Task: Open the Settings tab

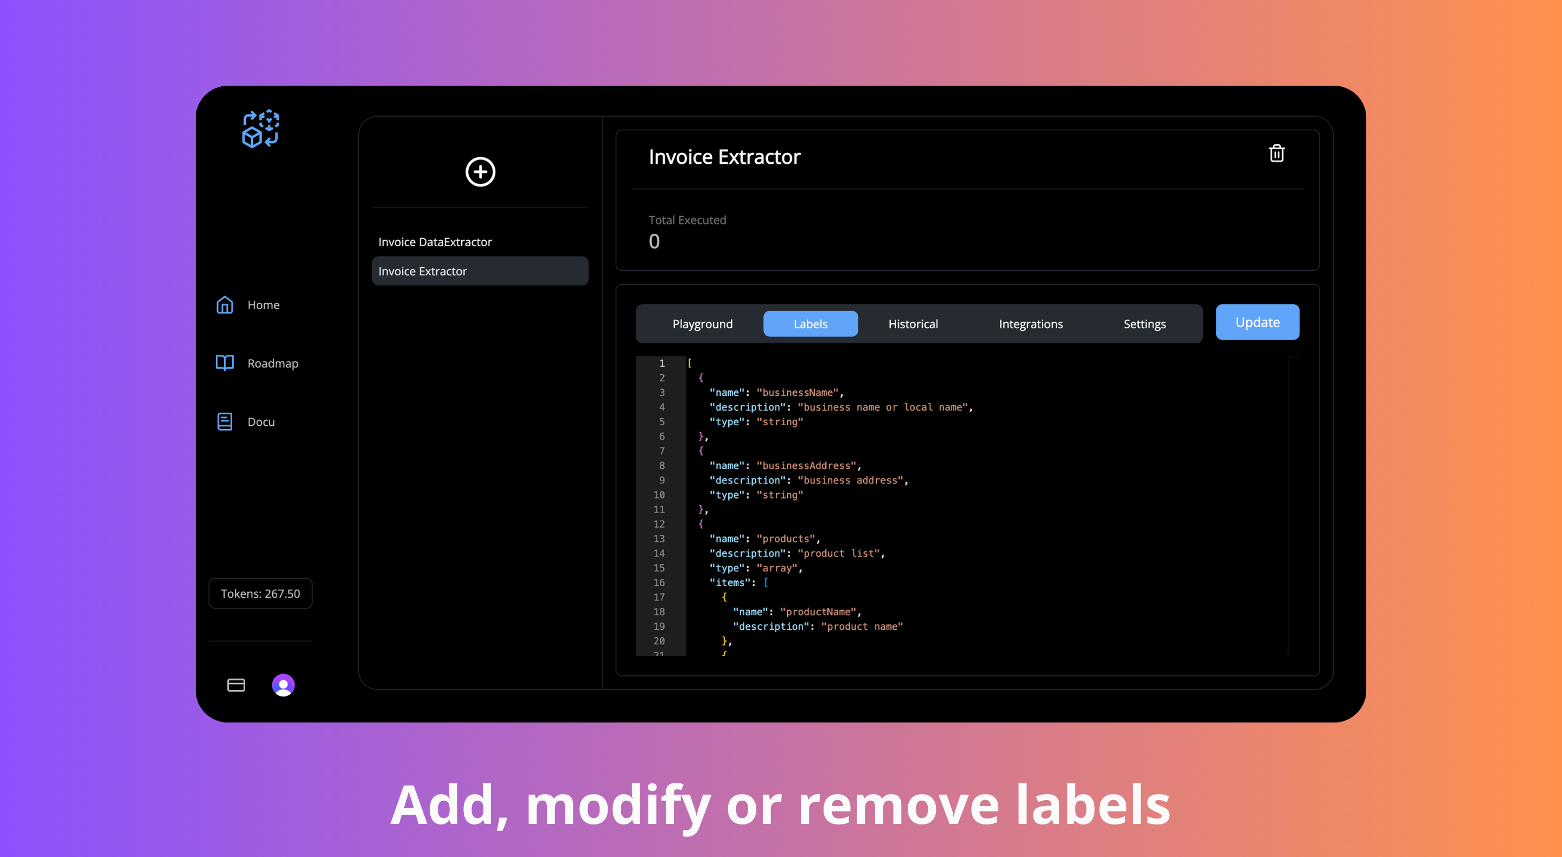Action: point(1144,324)
